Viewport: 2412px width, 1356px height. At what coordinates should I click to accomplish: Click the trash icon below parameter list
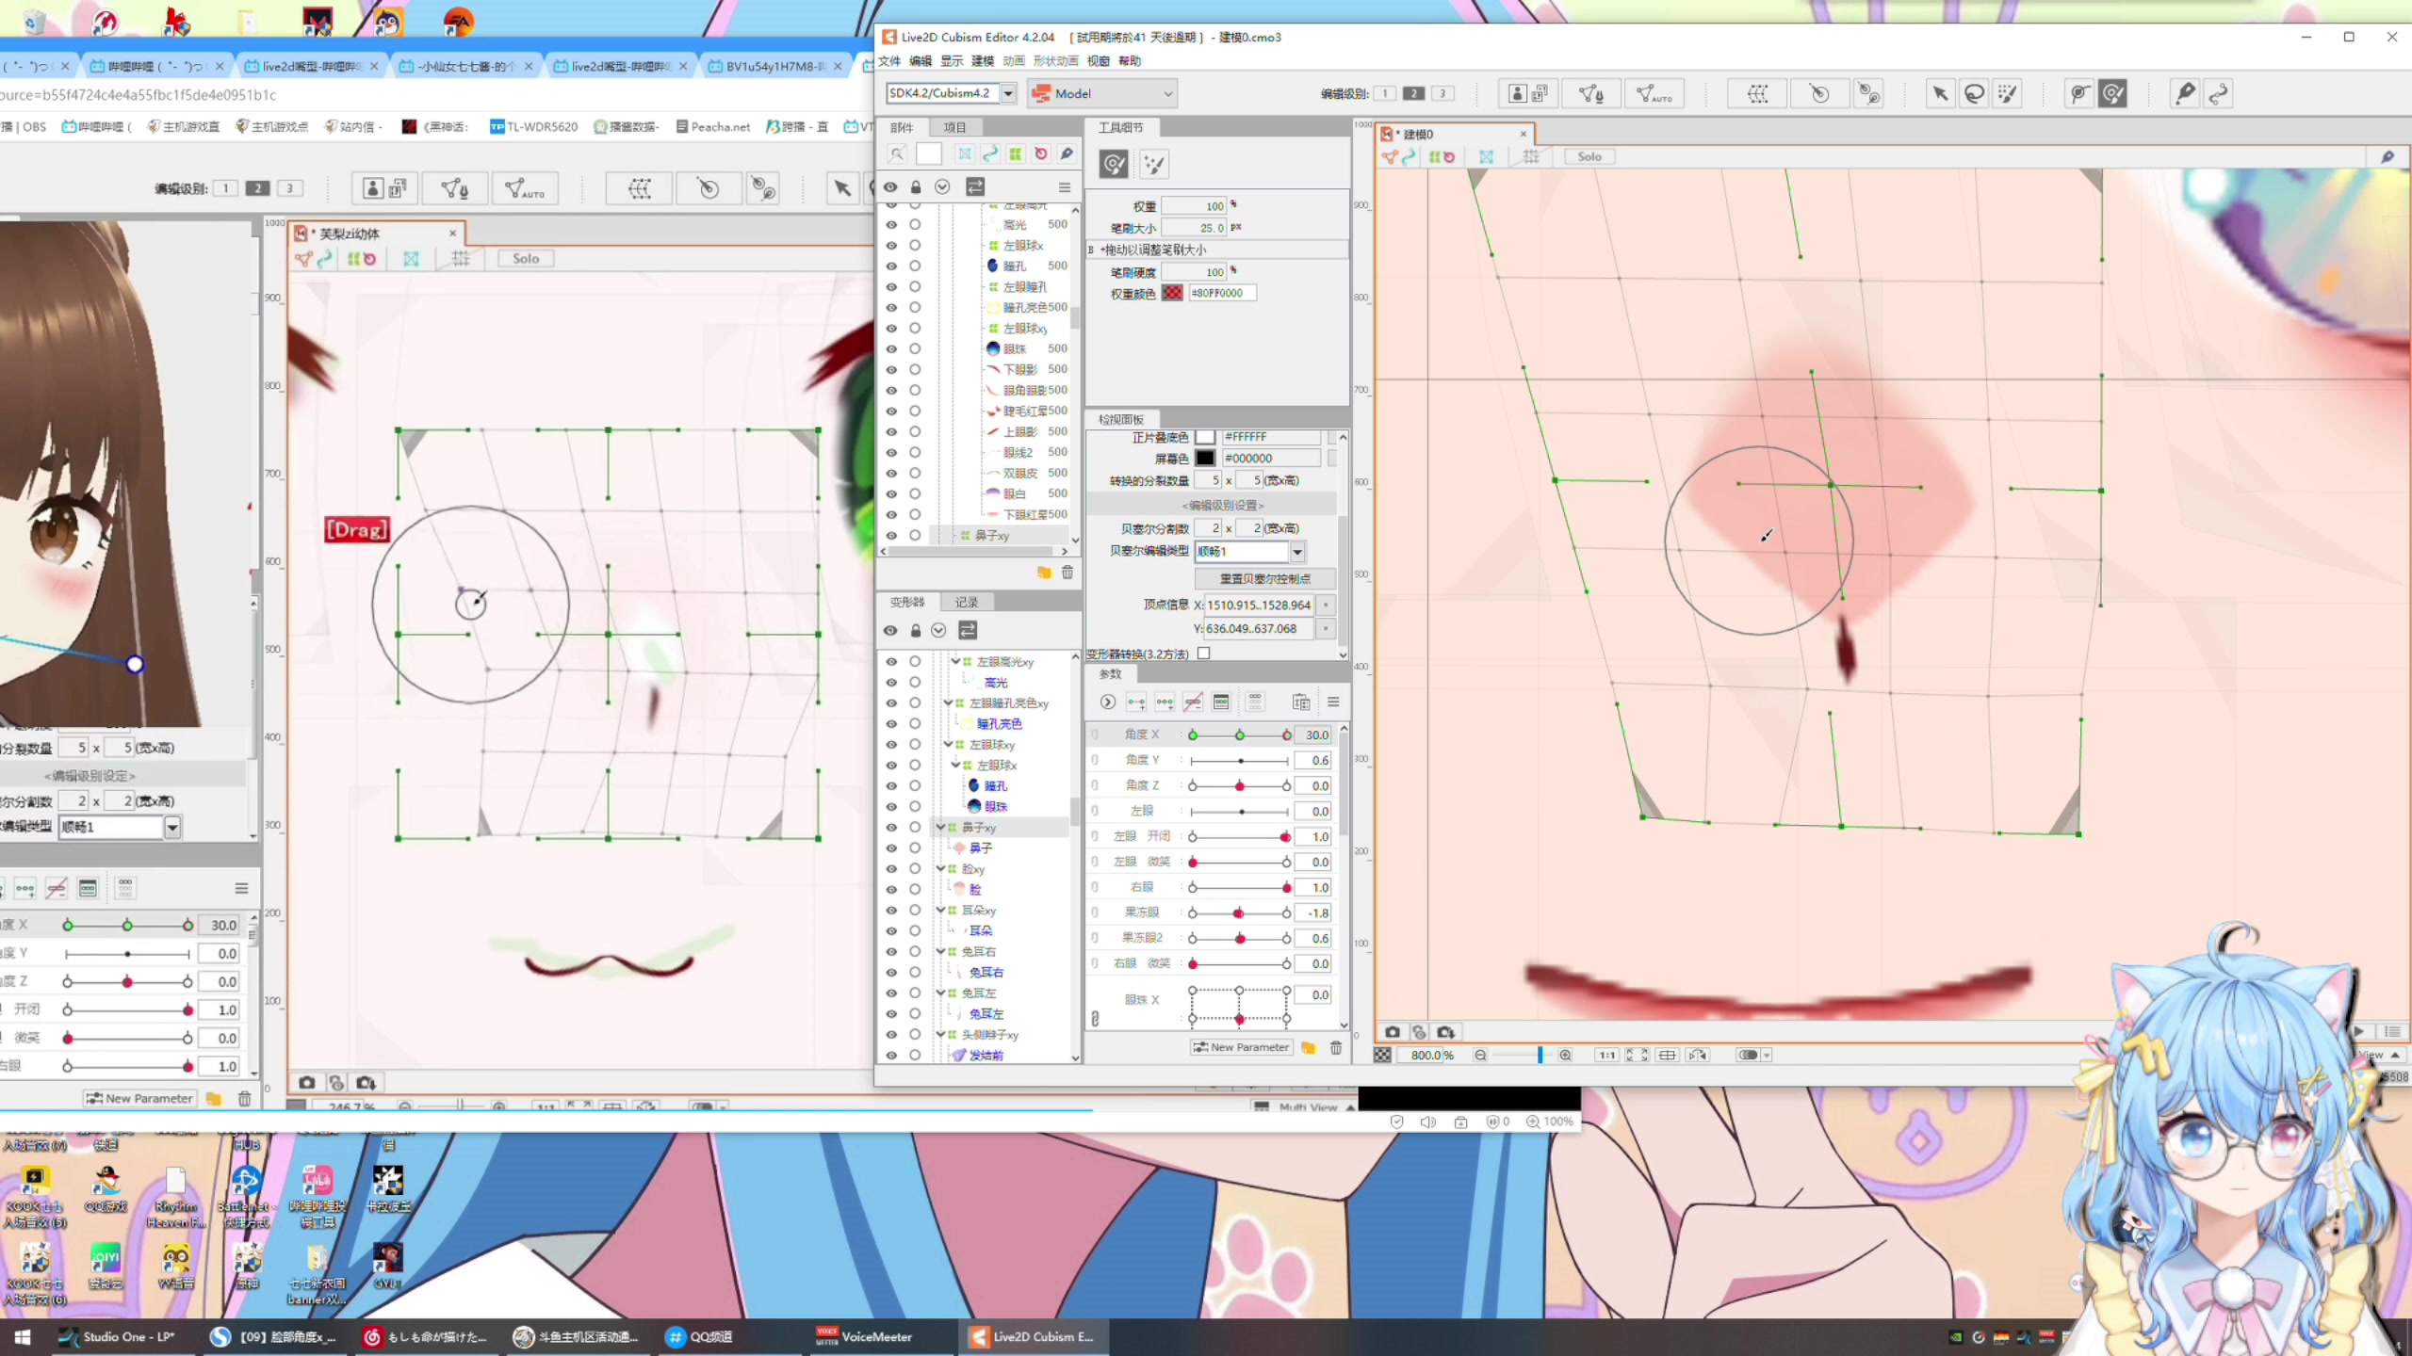1336,1047
